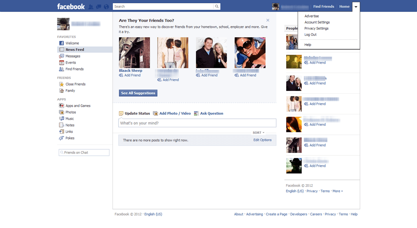
Task: Click profile thumbnail in the top bar
Action: [275, 6]
